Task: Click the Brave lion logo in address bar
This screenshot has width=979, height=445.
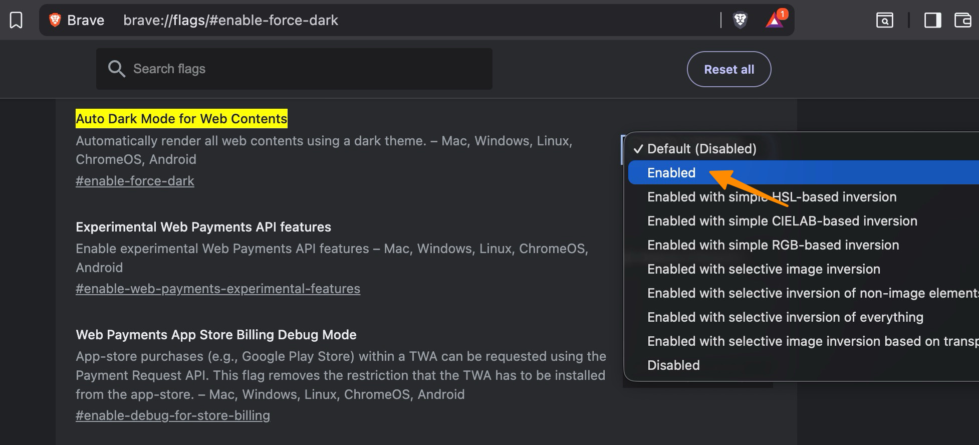Action: [x=55, y=20]
